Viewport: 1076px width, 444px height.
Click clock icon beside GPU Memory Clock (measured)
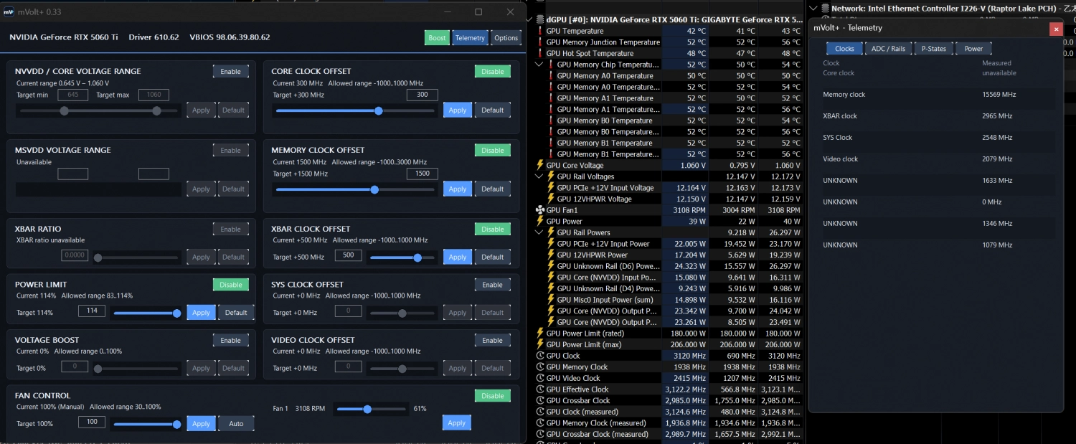point(540,422)
